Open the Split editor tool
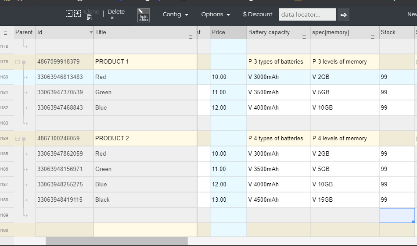Image resolution: width=417 pixels, height=246 pixels. click(x=143, y=15)
